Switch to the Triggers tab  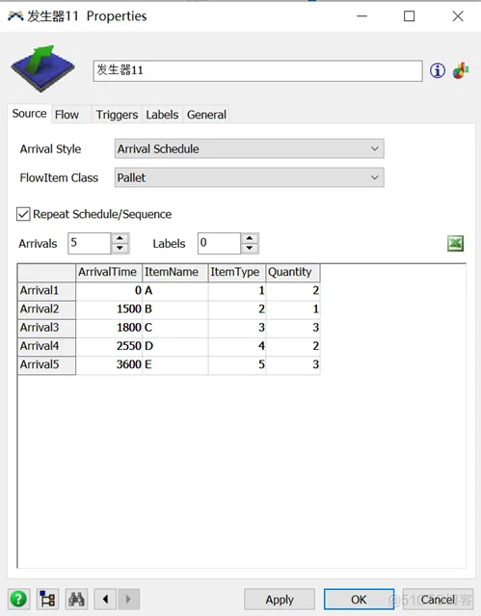[117, 115]
